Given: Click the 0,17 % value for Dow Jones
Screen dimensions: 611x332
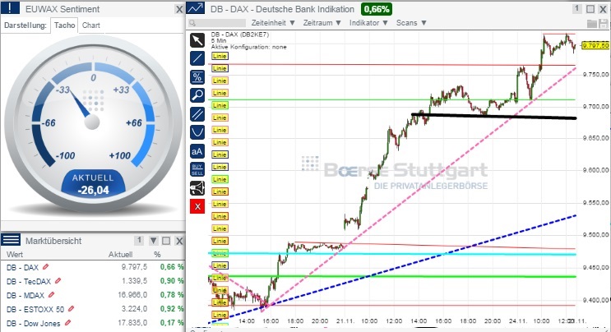Looking at the screenshot, I should tap(172, 323).
